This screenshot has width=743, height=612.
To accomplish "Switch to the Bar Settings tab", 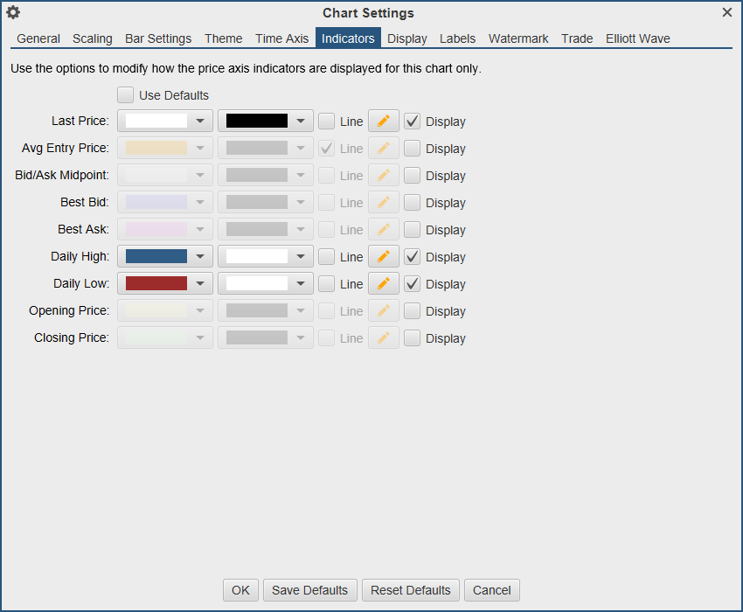I will point(158,38).
